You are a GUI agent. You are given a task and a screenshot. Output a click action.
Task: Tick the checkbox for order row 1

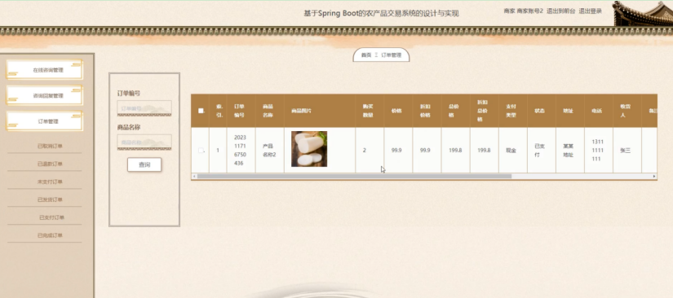click(201, 151)
